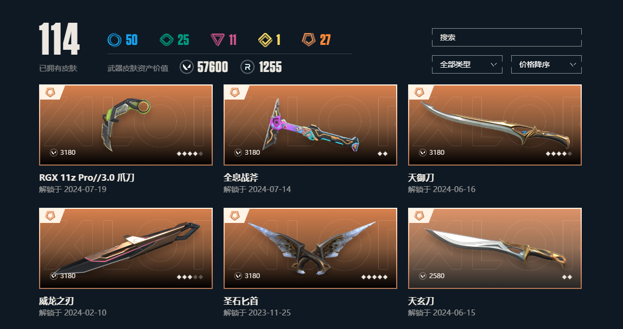Click the tier badge on the RGX 11z Pro card
This screenshot has width=623, height=329.
click(50, 93)
